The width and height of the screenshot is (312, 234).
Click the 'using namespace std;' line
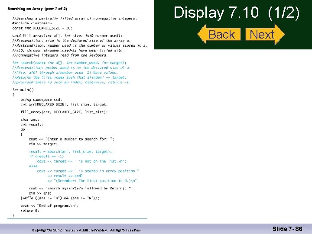(41, 100)
